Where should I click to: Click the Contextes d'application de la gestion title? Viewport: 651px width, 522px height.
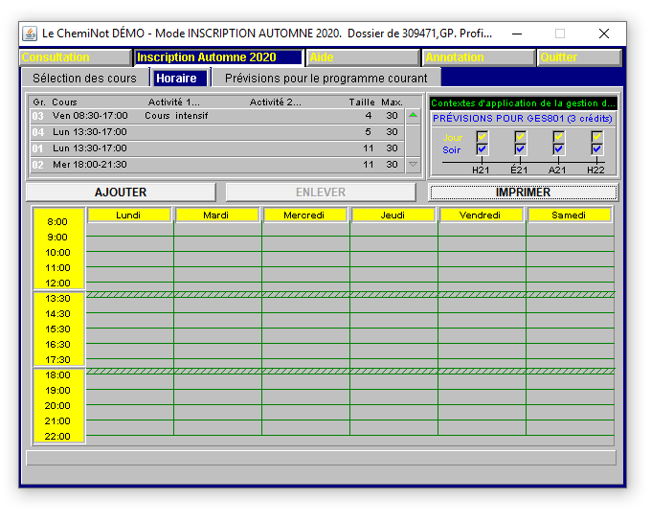coord(523,103)
